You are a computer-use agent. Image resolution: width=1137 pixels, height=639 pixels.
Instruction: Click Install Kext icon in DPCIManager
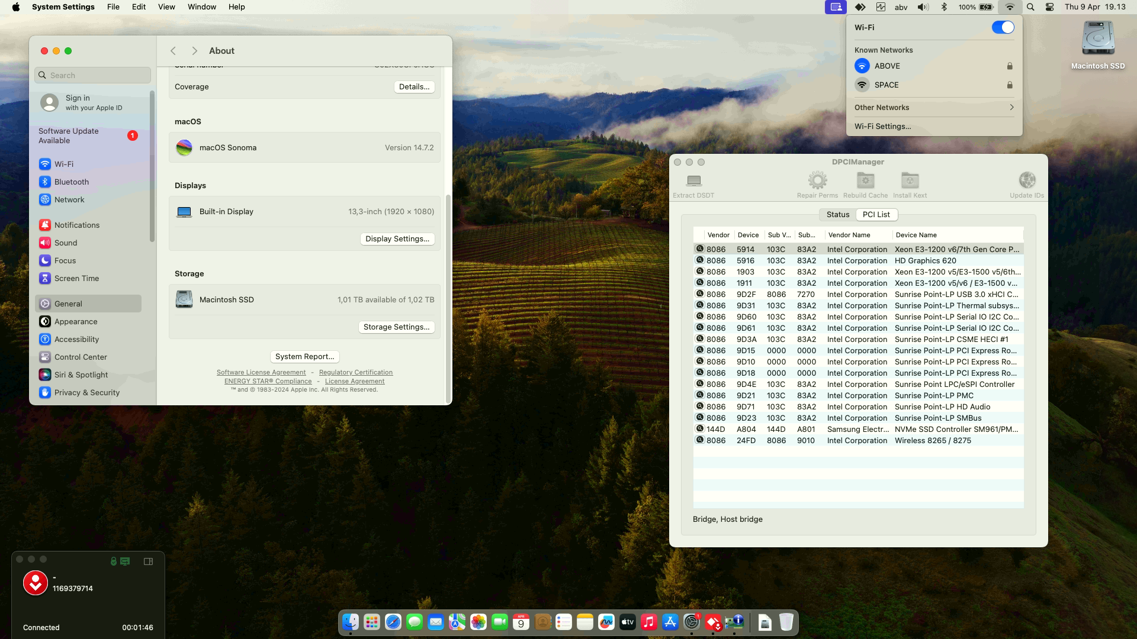pos(910,180)
